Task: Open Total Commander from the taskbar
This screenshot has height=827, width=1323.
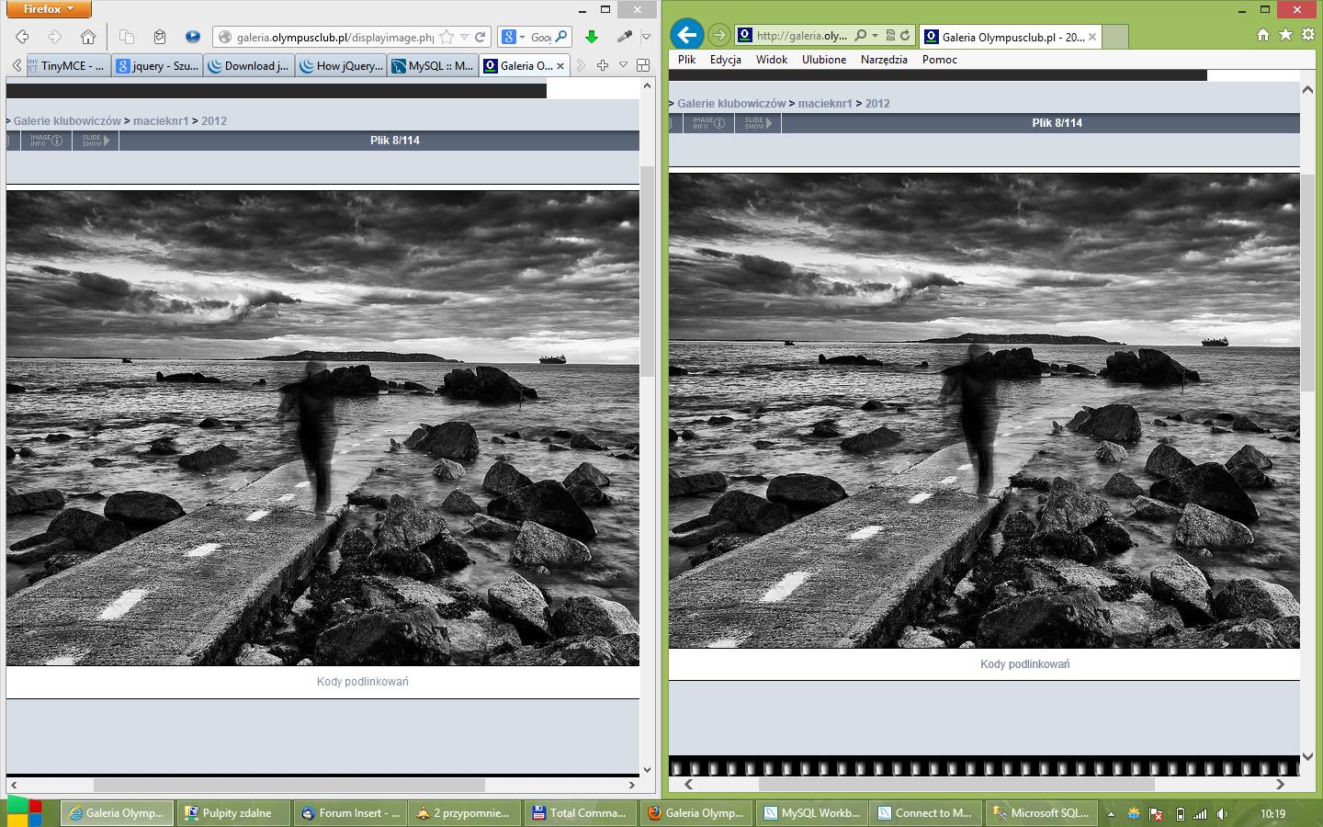Action: [579, 813]
